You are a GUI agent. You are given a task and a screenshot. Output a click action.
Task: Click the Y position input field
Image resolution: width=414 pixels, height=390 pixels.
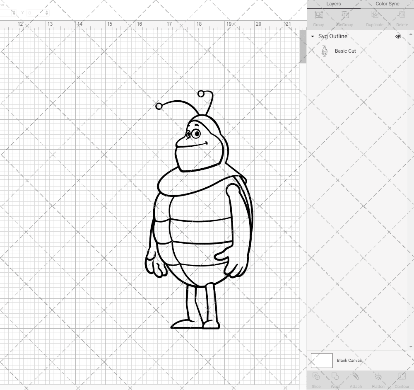(x=35, y=13)
